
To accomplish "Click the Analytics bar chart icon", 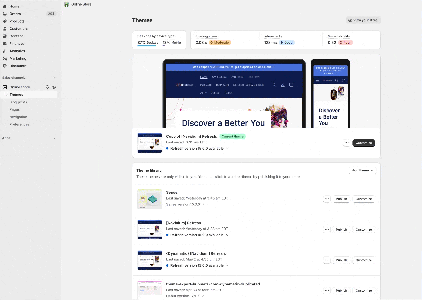I will tap(5, 51).
